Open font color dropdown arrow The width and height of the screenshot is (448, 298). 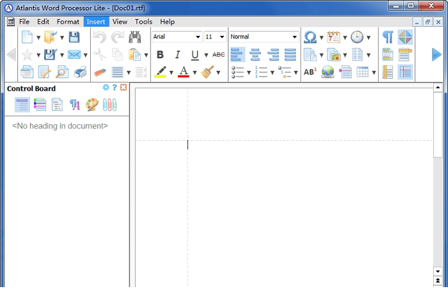click(195, 72)
